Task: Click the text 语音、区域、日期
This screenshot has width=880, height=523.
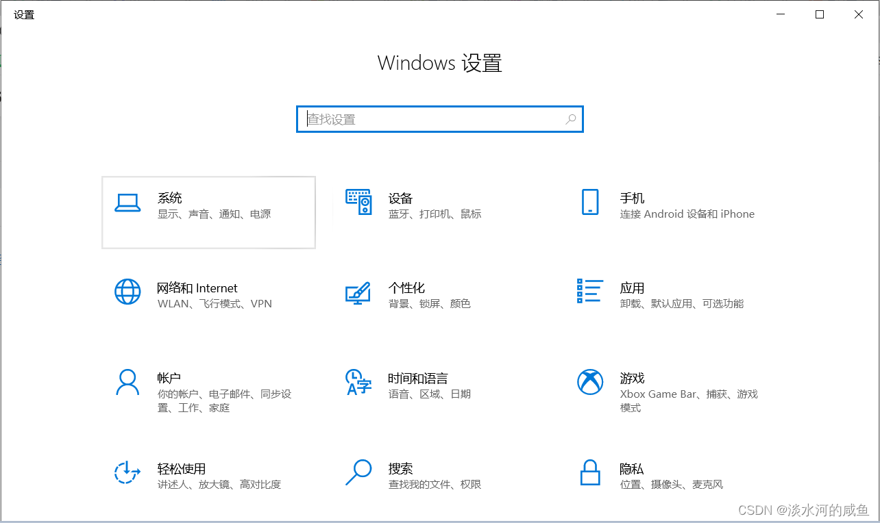Action: (x=429, y=394)
